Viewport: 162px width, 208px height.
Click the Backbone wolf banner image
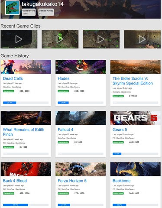pyautogui.click(x=136, y=169)
